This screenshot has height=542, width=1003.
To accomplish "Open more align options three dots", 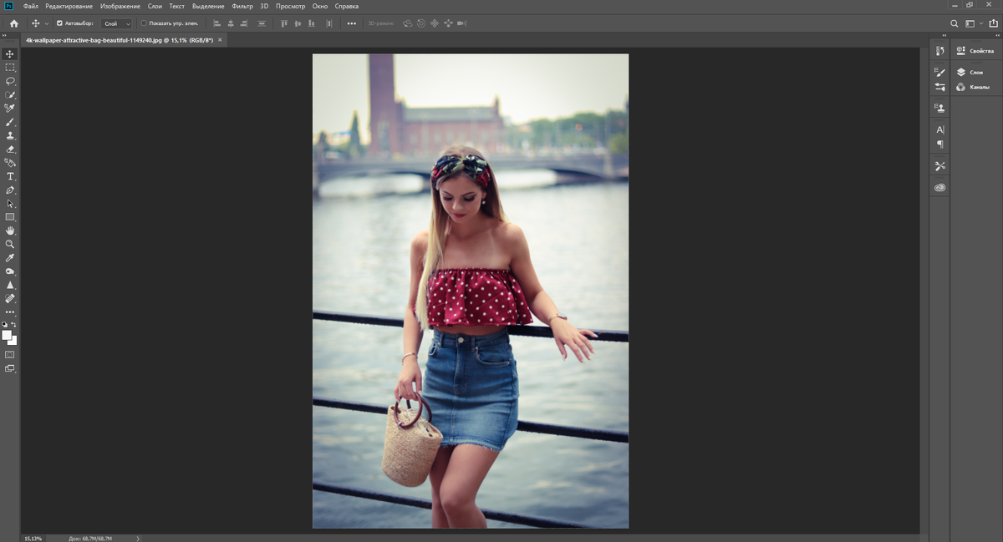I will point(351,23).
